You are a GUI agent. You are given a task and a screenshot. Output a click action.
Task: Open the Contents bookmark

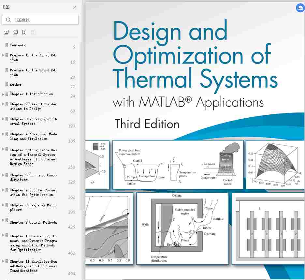click(x=18, y=45)
